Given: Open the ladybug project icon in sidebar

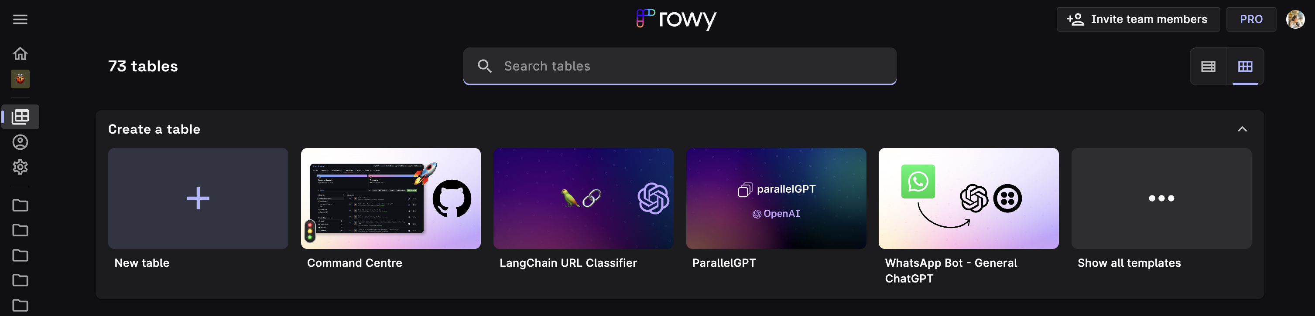Looking at the screenshot, I should click(20, 79).
